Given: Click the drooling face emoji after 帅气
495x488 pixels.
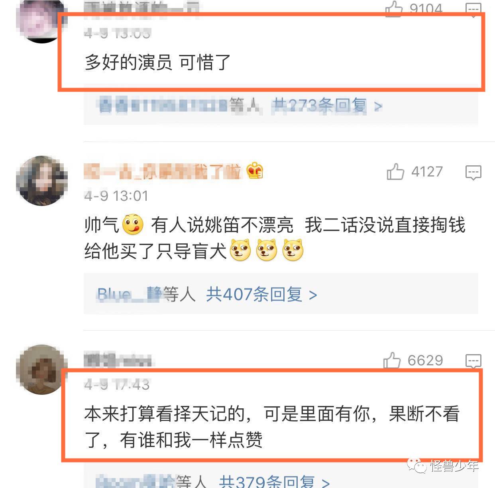Looking at the screenshot, I should click(133, 225).
